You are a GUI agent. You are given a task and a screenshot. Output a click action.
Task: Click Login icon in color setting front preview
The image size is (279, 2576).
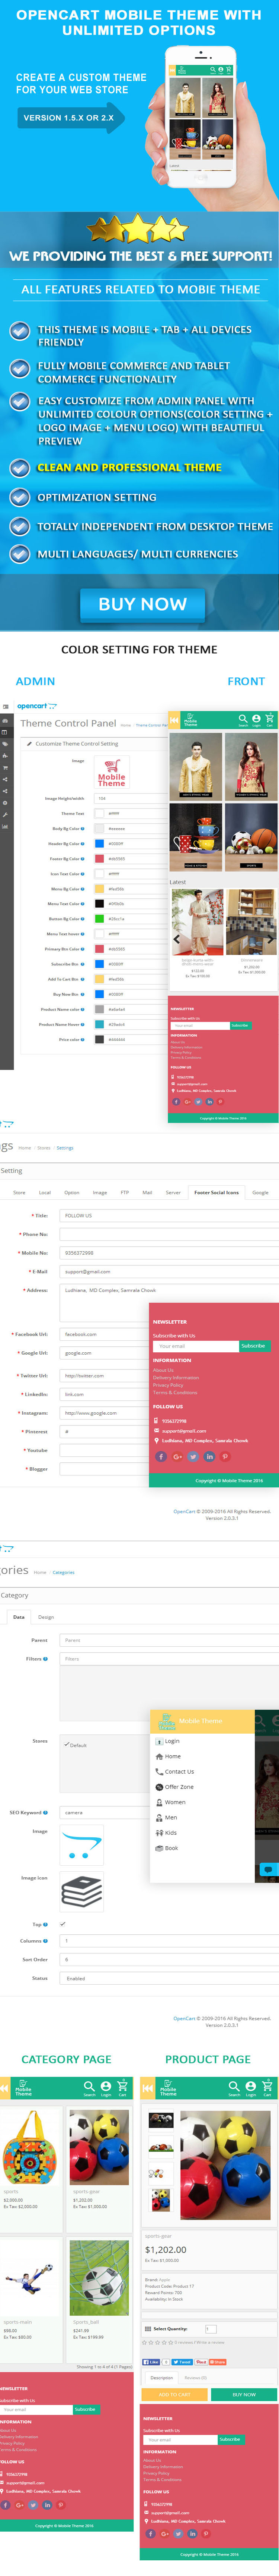point(256,718)
